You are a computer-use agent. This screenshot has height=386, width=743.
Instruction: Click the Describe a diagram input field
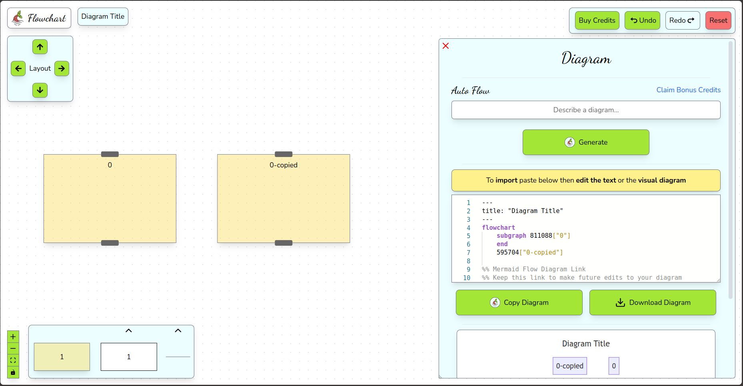point(585,110)
